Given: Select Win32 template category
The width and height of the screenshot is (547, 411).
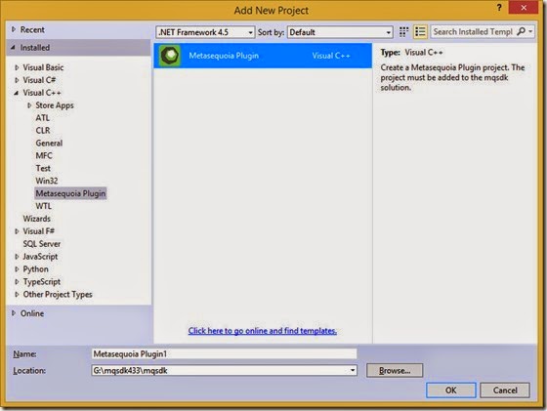Looking at the screenshot, I should tap(47, 181).
